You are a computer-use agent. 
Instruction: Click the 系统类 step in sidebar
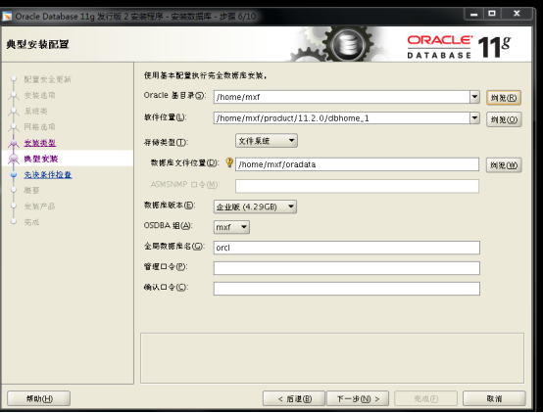point(35,111)
